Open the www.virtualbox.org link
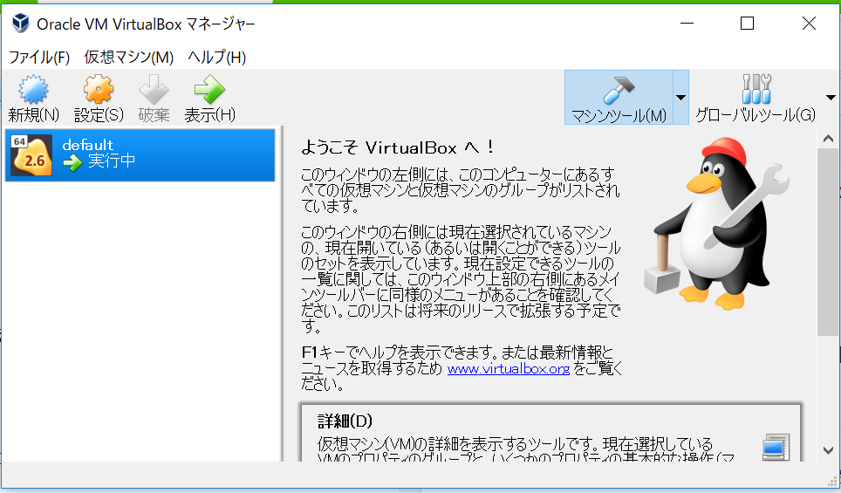The width and height of the screenshot is (841, 493). [509, 368]
